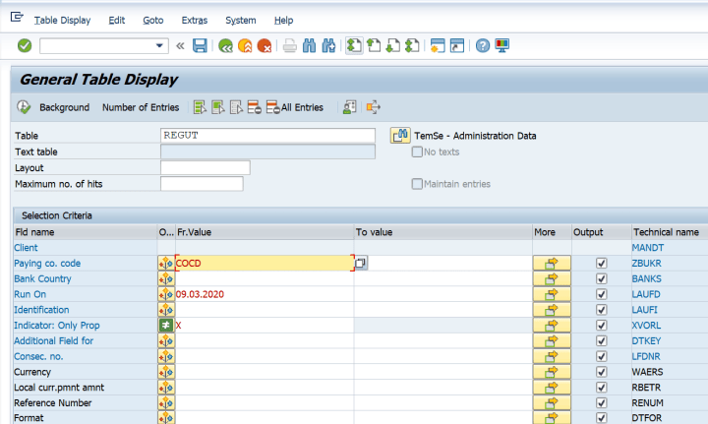Viewport: 708px width, 424px height.
Task: Open the Extras menu
Action: 195,21
